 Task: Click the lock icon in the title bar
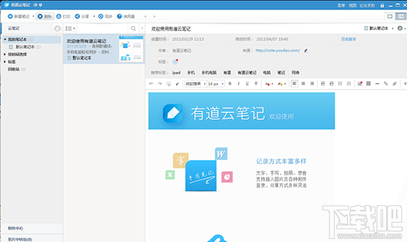pos(382,5)
